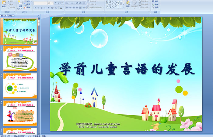Toggle Text Shadow (S) formatting
The height and width of the screenshot is (137, 213).
pos(48,8)
